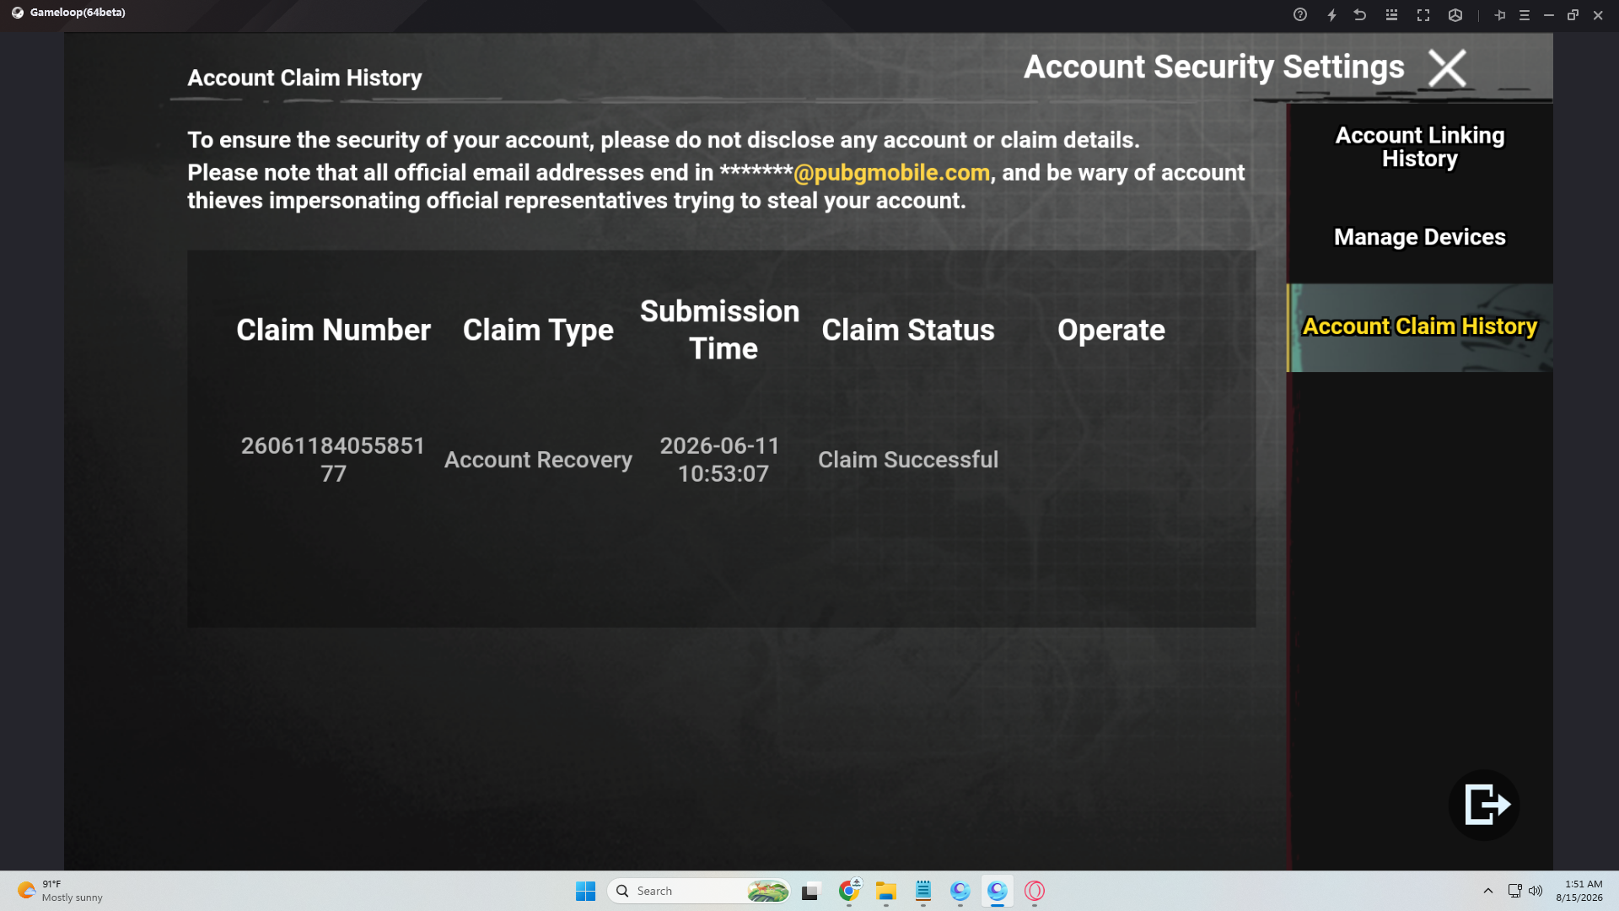Click the pubgmobile.com email link
Image resolution: width=1619 pixels, height=911 pixels.
(891, 172)
